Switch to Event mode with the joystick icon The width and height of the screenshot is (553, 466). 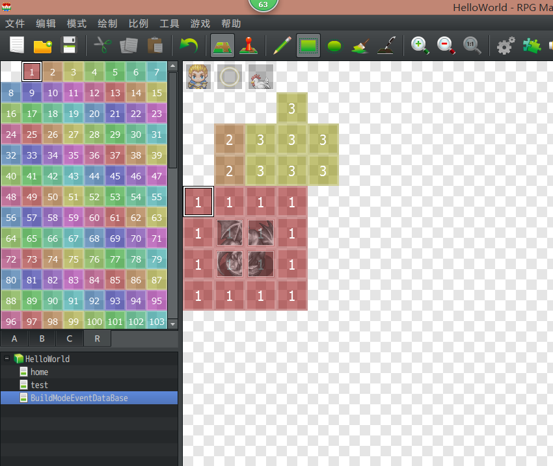(249, 45)
